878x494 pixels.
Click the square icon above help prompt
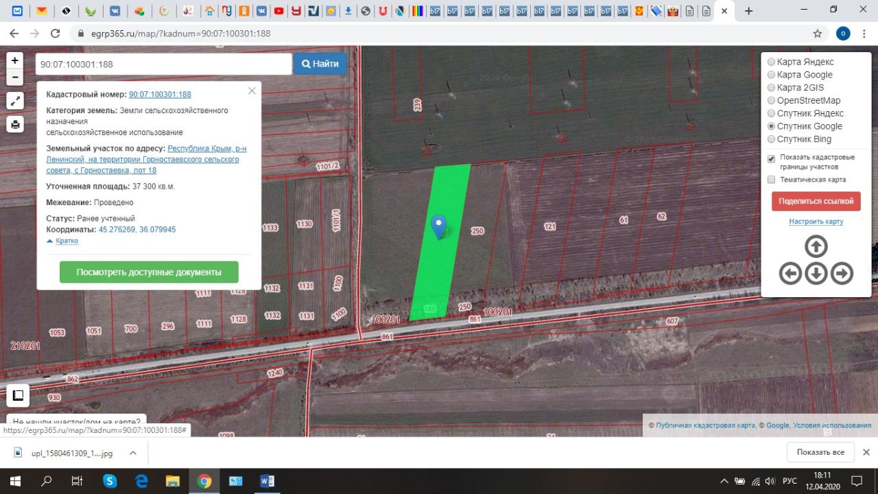coord(18,395)
